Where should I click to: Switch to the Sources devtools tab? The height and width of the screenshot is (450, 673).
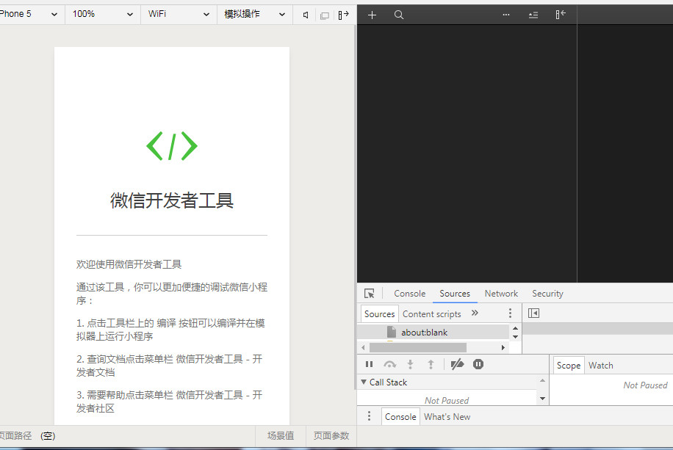click(x=455, y=294)
